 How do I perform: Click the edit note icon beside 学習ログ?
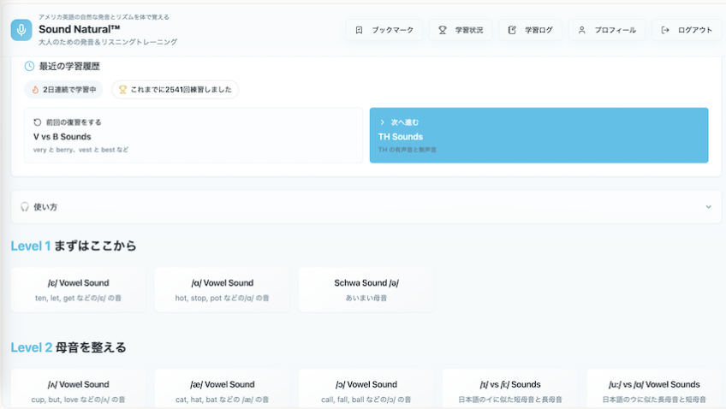512,30
